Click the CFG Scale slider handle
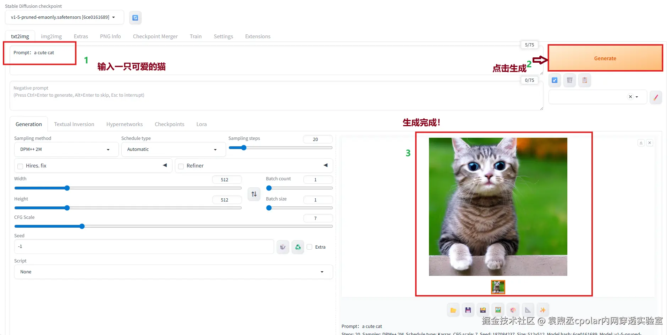Screen dimensions: 672x335 pyautogui.click(x=82, y=226)
